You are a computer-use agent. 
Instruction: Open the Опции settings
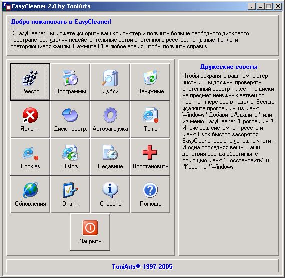coord(70,194)
